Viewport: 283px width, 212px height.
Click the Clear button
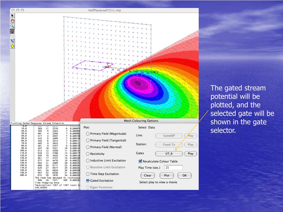tap(148, 175)
